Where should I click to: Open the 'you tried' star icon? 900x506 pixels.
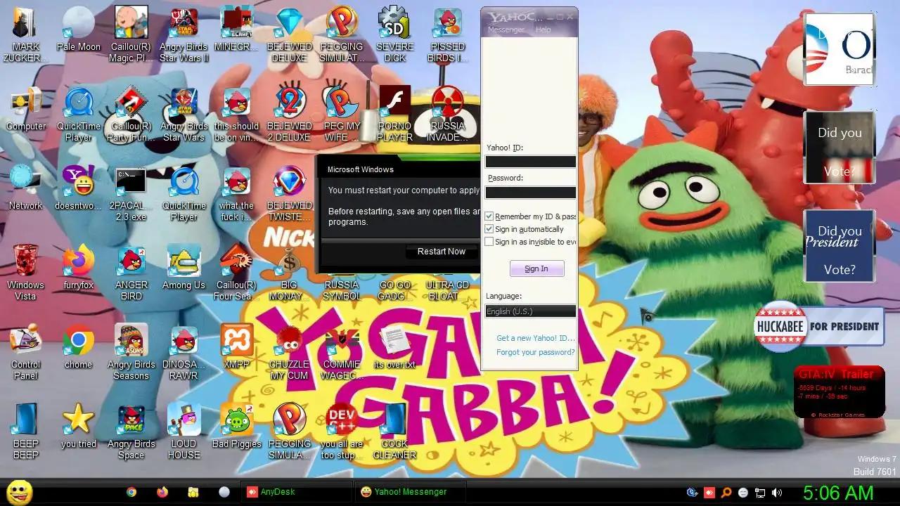tap(79, 427)
